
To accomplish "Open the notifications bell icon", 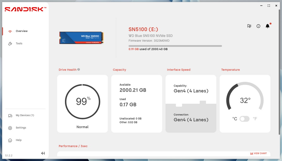I will 267,26.
